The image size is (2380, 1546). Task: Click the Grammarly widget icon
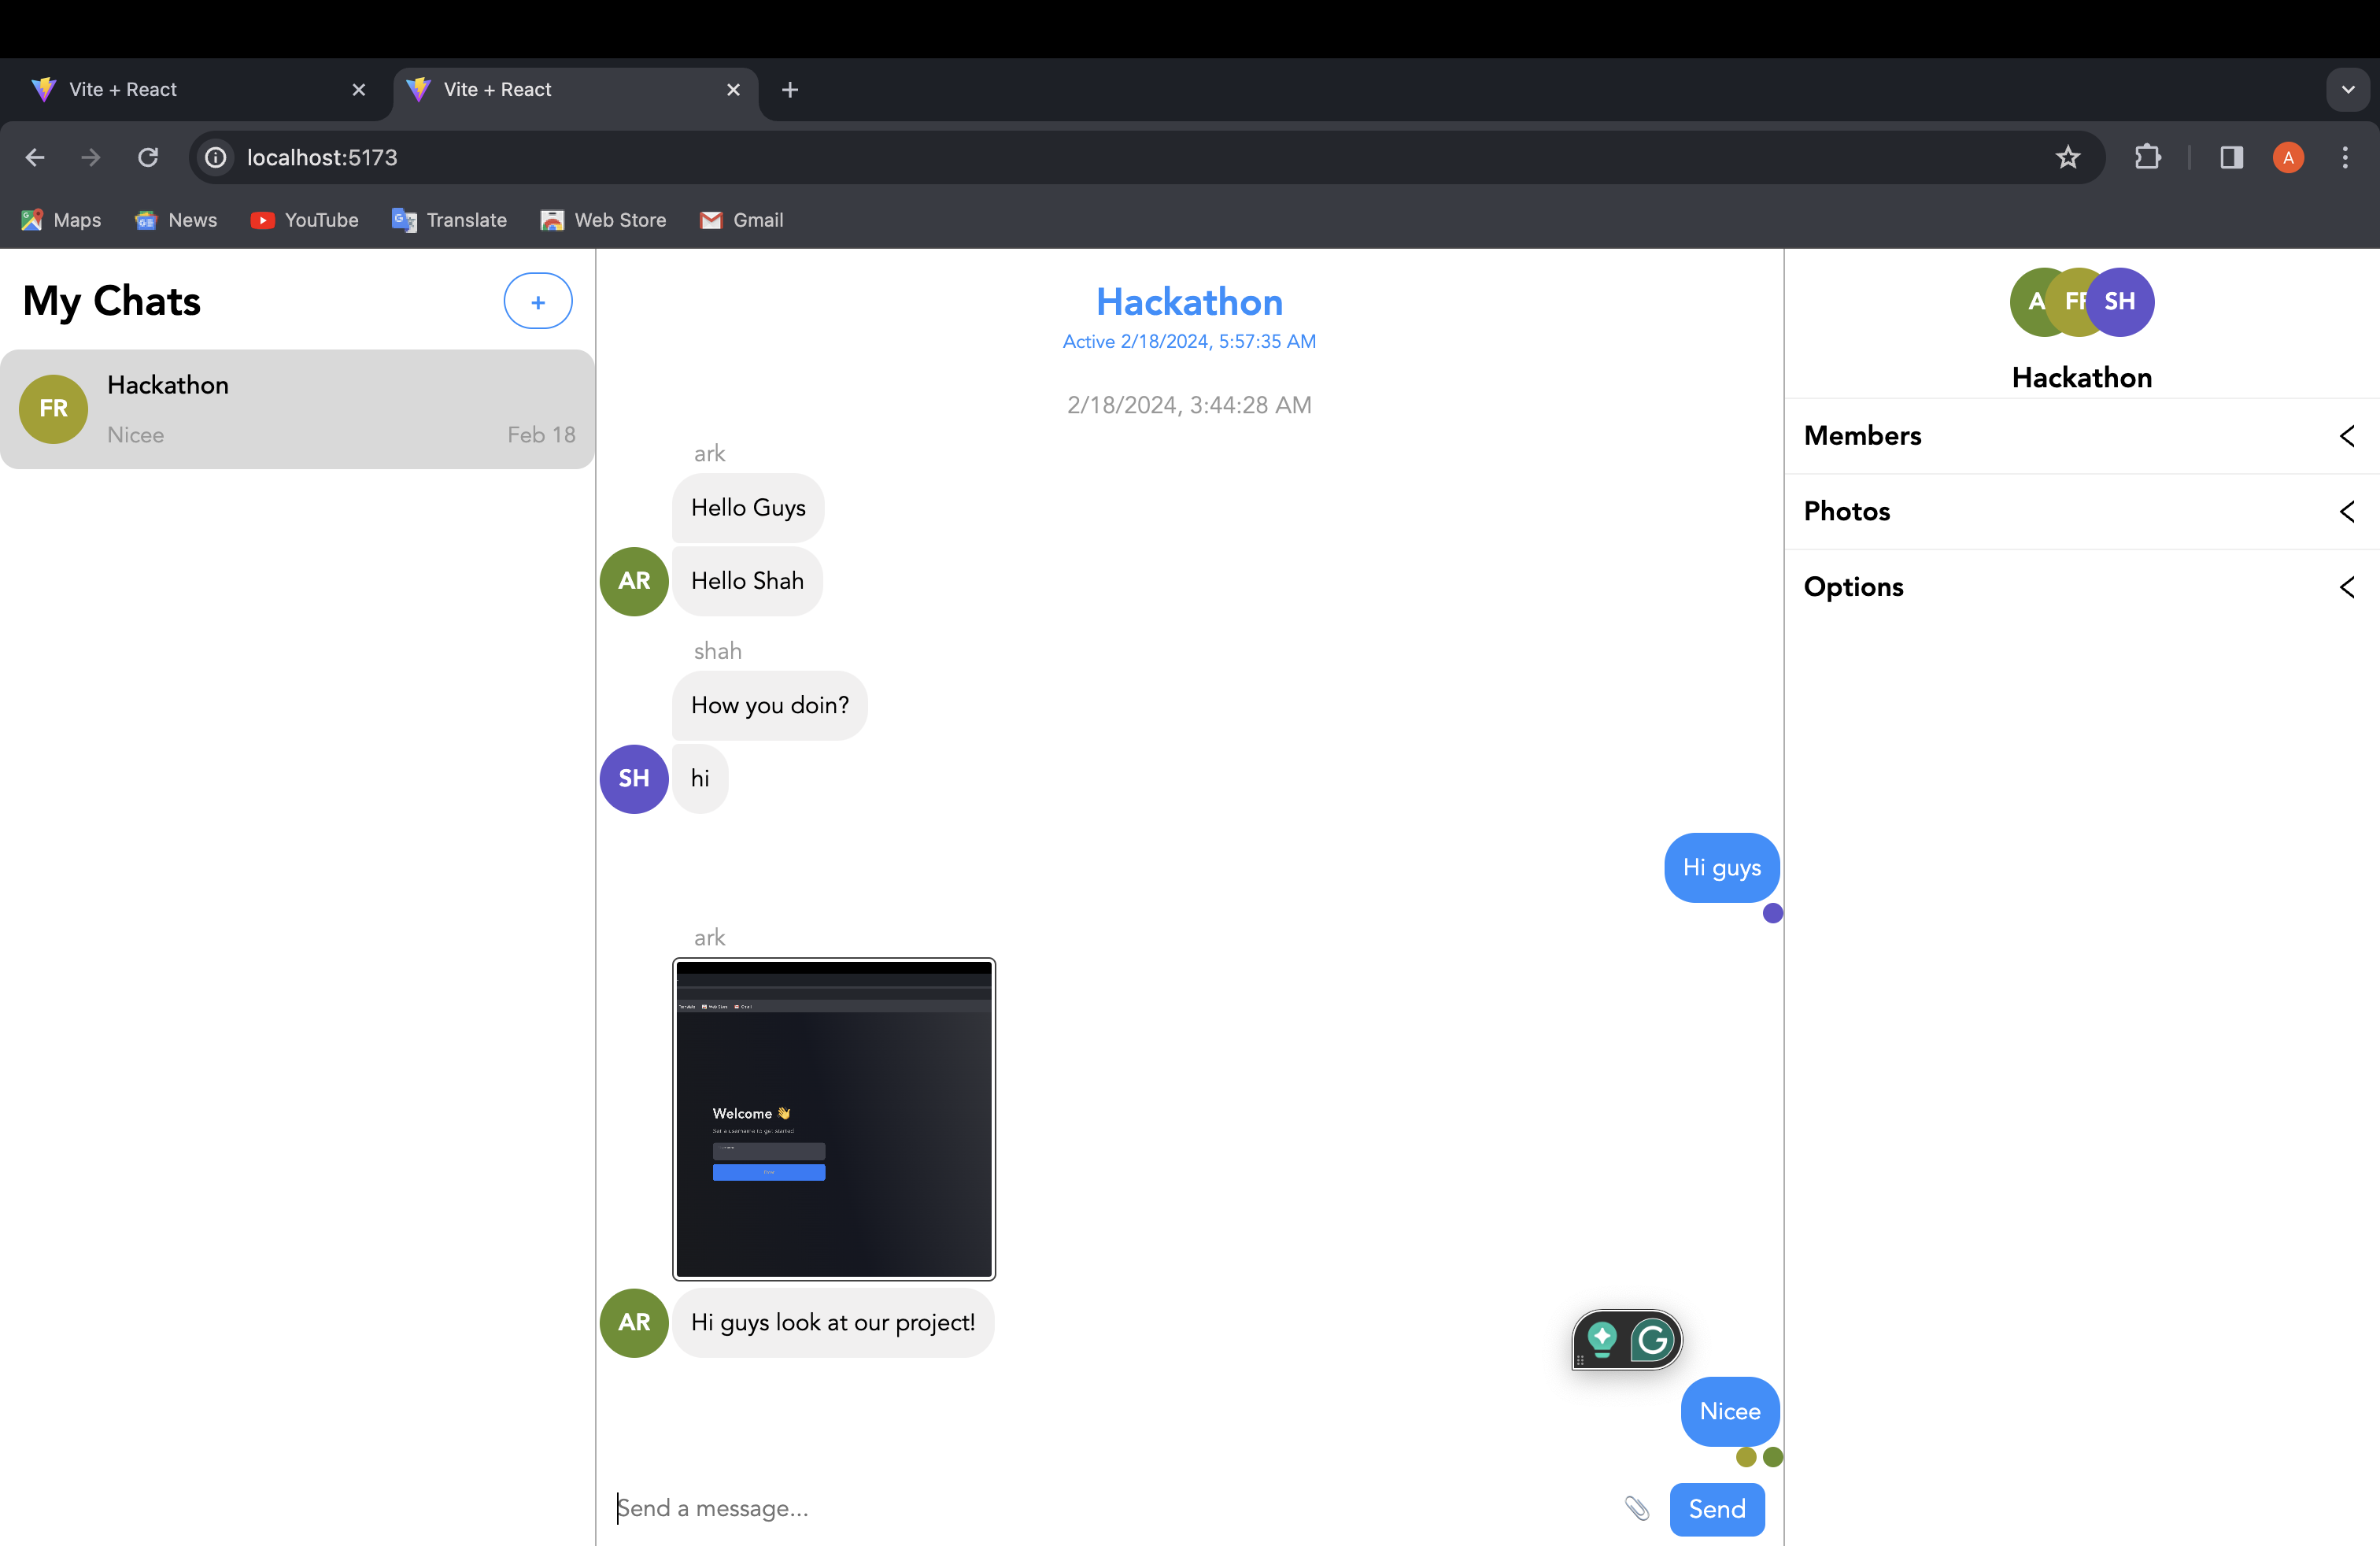coord(1652,1339)
